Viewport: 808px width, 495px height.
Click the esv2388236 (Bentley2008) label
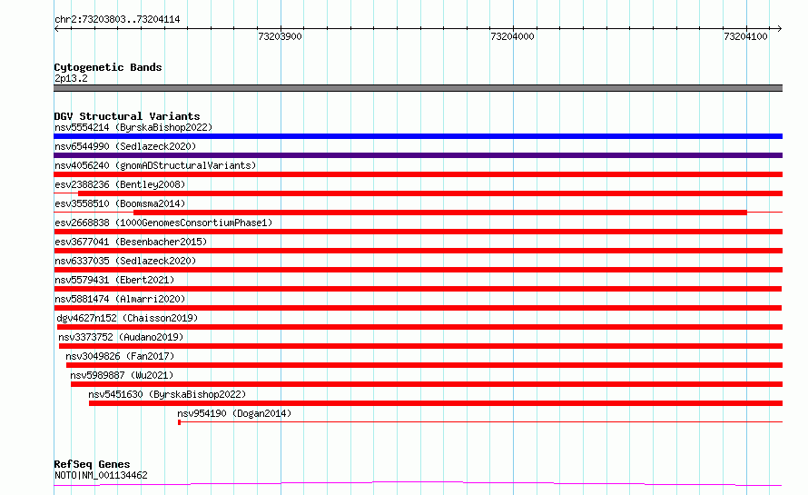[x=120, y=184]
